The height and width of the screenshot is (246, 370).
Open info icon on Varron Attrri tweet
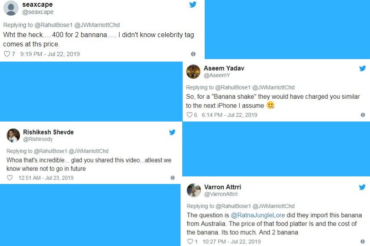coord(363,242)
